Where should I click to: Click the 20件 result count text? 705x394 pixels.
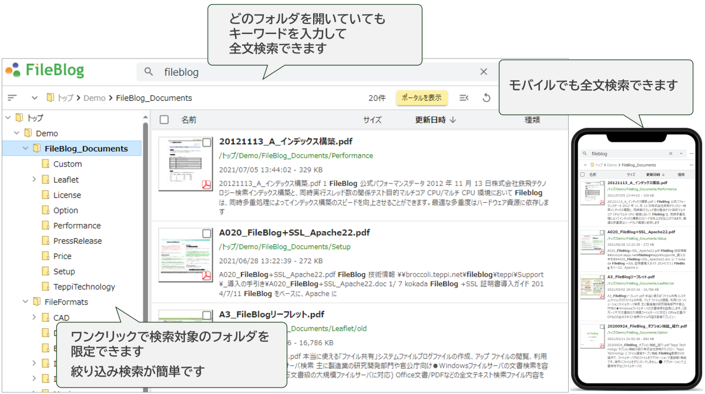coord(377,98)
